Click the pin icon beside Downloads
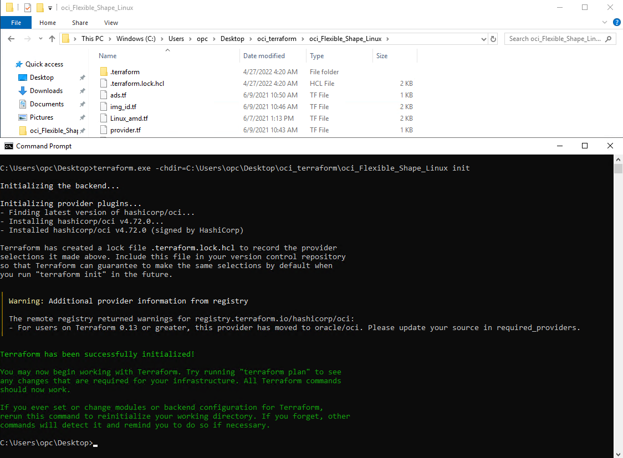Image resolution: width=623 pixels, height=458 pixels. pos(82,91)
